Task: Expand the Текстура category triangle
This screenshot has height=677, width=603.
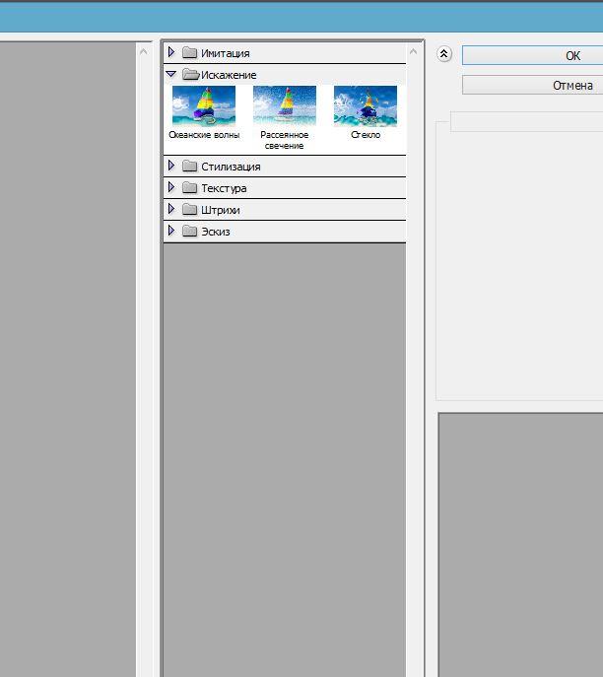Action: pyautogui.click(x=171, y=187)
